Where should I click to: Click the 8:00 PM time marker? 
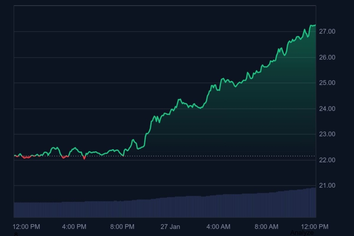[x=122, y=227]
